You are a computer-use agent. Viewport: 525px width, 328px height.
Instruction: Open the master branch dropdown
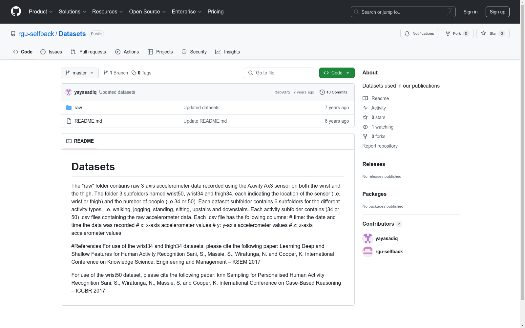80,73
